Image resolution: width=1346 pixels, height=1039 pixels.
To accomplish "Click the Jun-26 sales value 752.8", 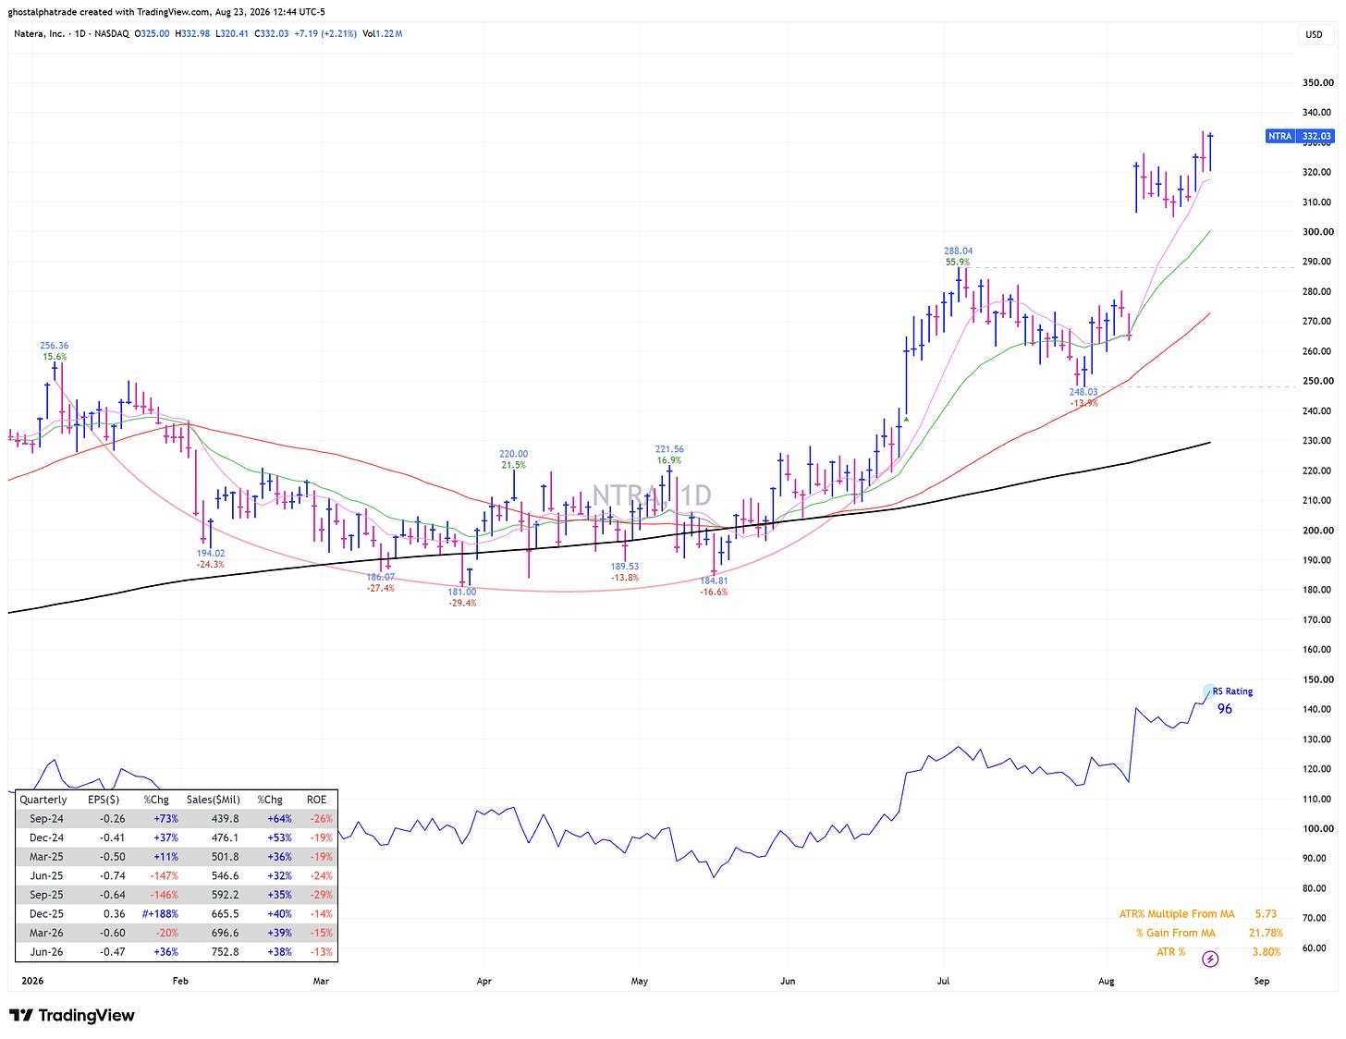I will pyautogui.click(x=226, y=952).
